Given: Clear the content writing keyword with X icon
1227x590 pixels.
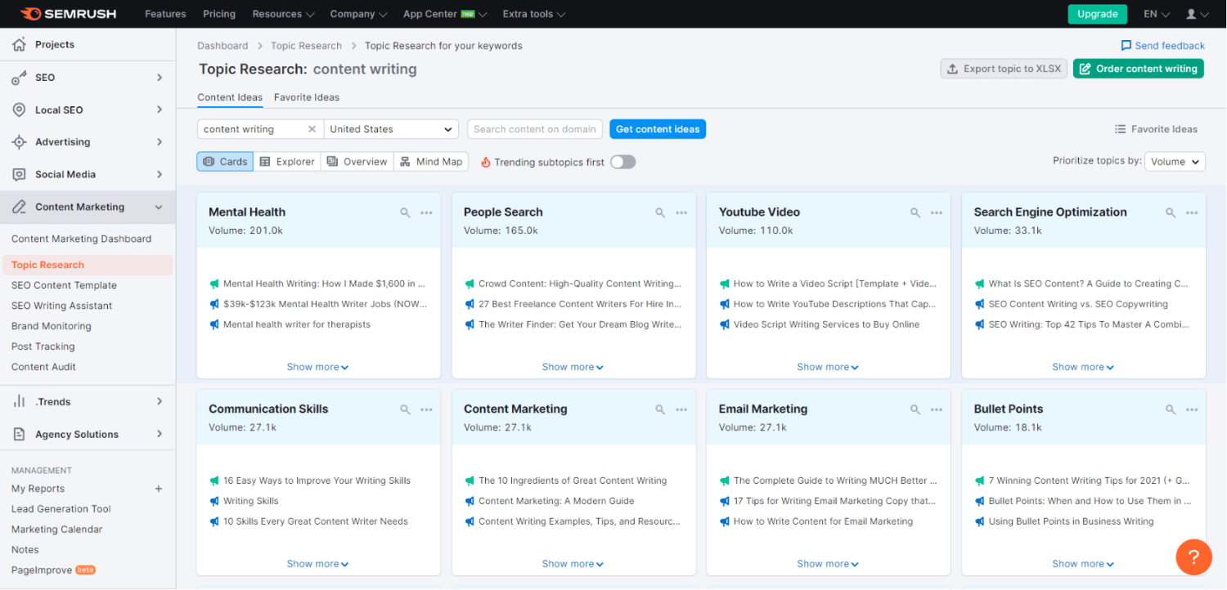Looking at the screenshot, I should click(312, 129).
